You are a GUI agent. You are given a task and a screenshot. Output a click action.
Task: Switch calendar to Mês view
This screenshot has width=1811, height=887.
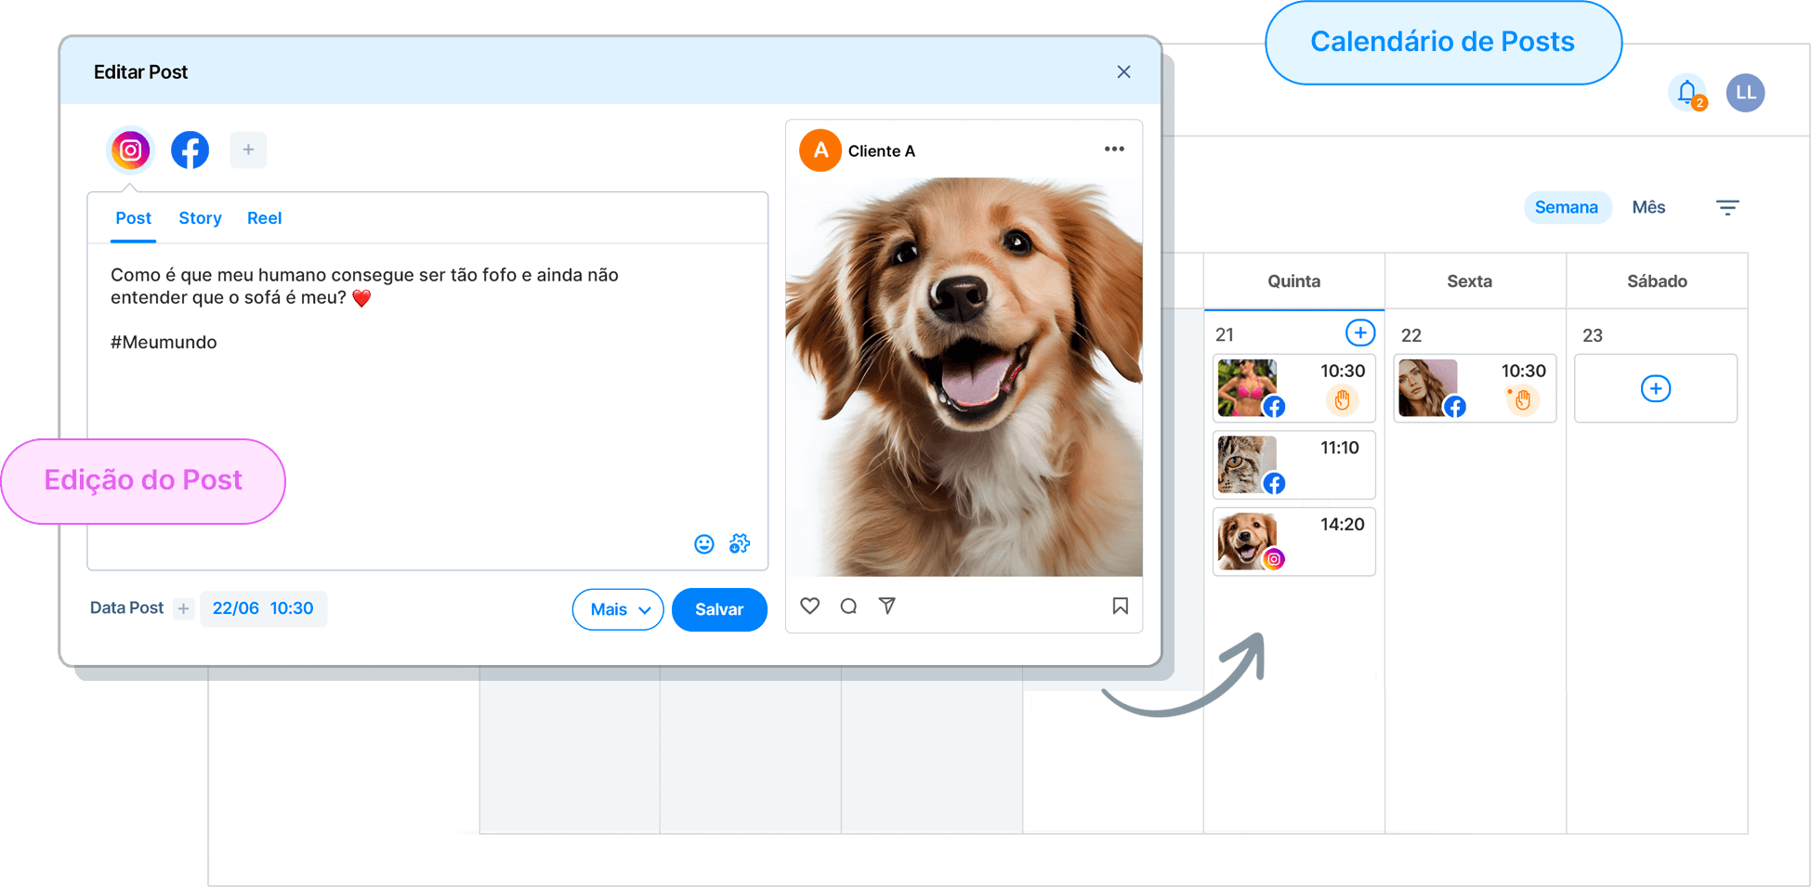pos(1648,208)
